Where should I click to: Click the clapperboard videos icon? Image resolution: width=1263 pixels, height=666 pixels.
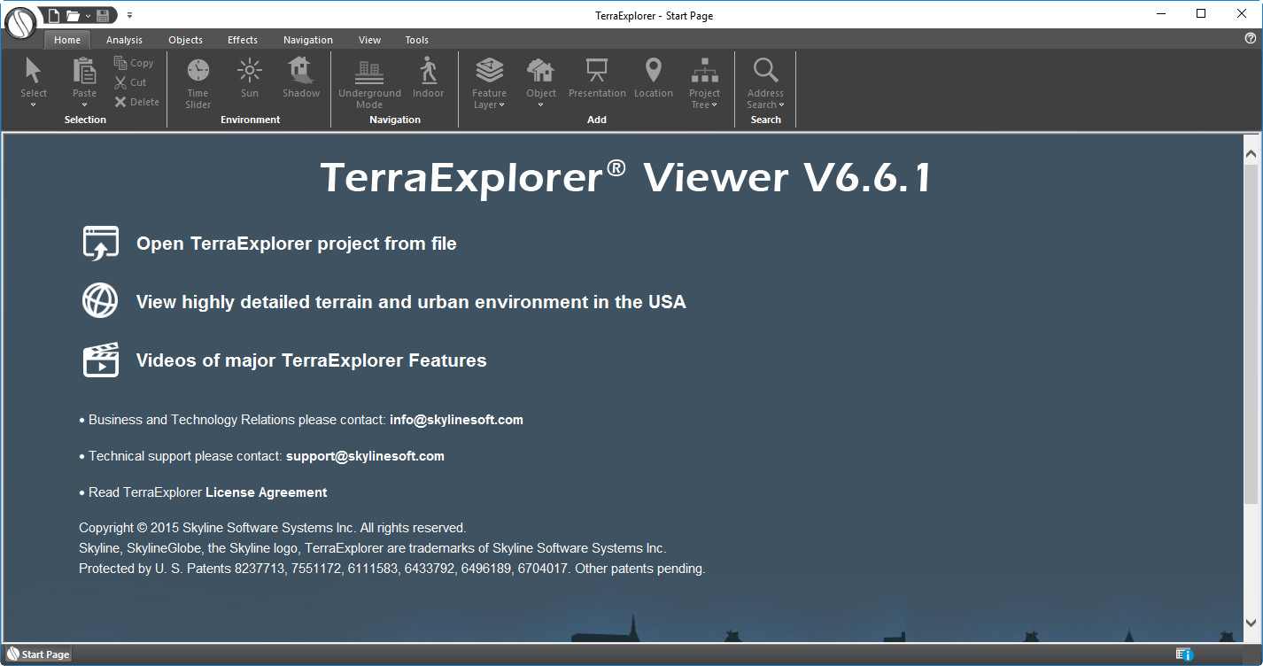[x=101, y=360]
